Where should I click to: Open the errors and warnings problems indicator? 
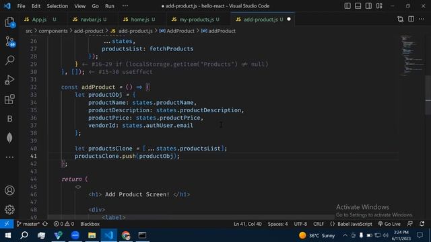[64, 224]
